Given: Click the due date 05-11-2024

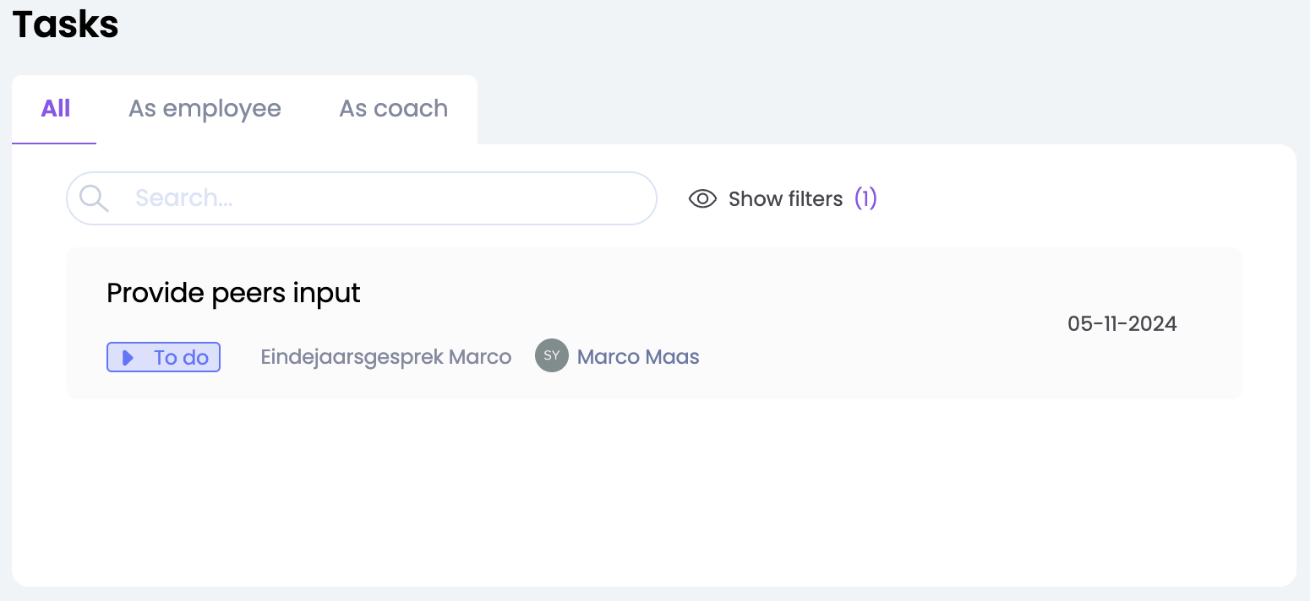Looking at the screenshot, I should (1122, 324).
